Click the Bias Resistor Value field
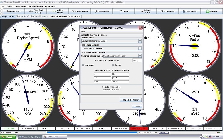Viewport: 223px width, 139px height. pos(137,61)
